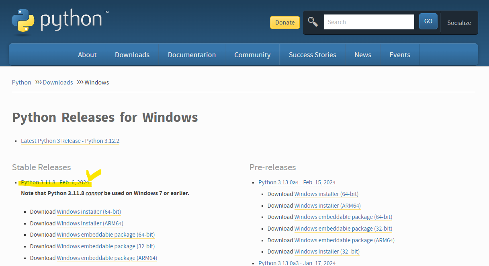Click the Python Releases for Windows heading
Viewport: 489px width, 266px height.
tap(105, 117)
